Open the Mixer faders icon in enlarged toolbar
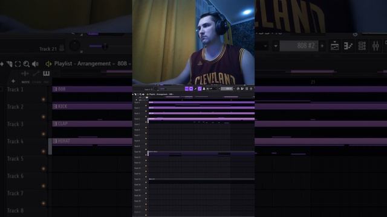This screenshot has width=387, height=217. 376,46
